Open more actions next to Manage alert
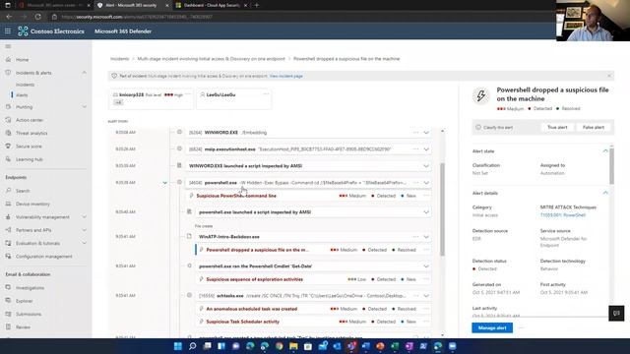Screen dimensions: 630x354 click(521, 327)
